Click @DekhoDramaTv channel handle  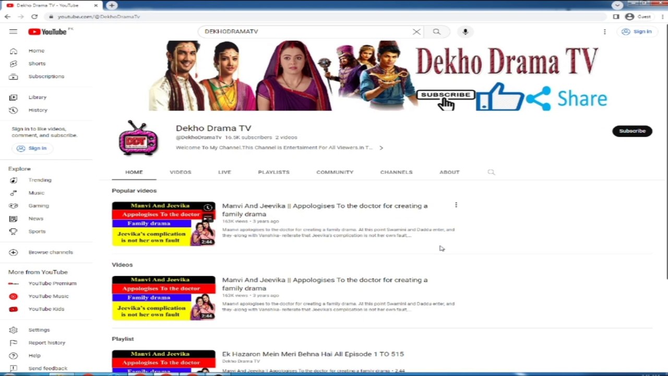199,137
